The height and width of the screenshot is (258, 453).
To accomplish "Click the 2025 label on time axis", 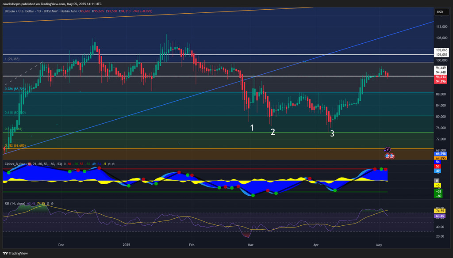I will [127, 244].
